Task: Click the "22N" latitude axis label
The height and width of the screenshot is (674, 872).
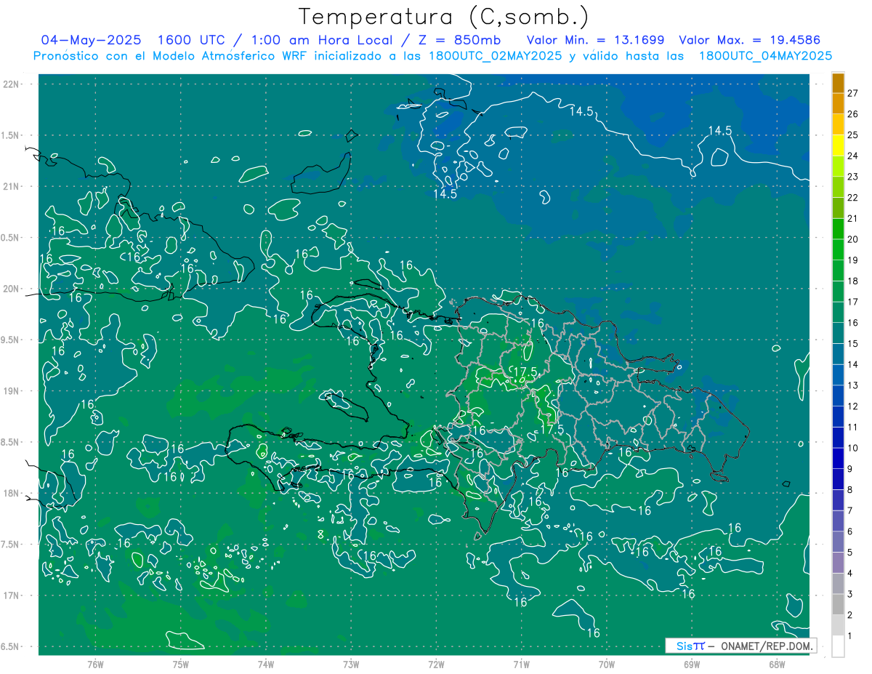Action: [x=12, y=84]
